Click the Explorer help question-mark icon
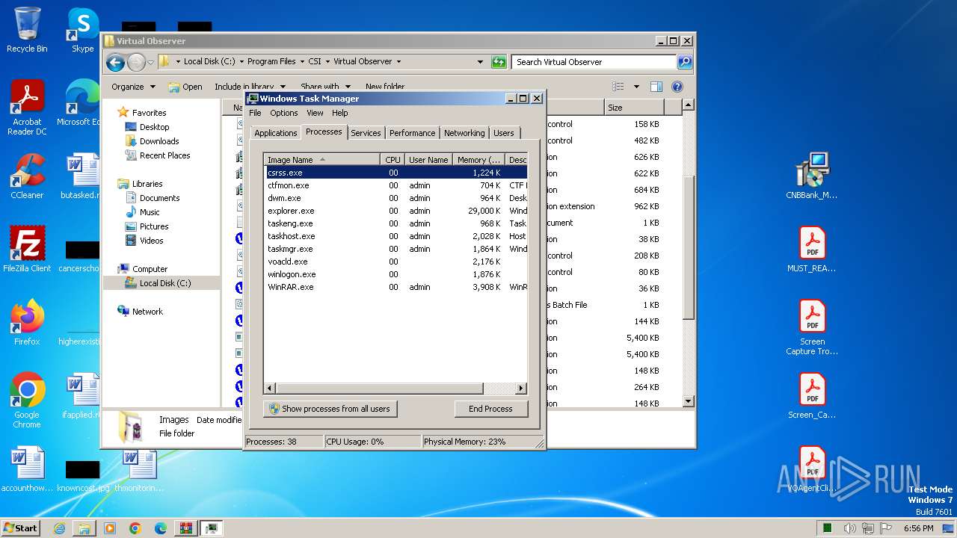The width and height of the screenshot is (957, 538). (677, 87)
